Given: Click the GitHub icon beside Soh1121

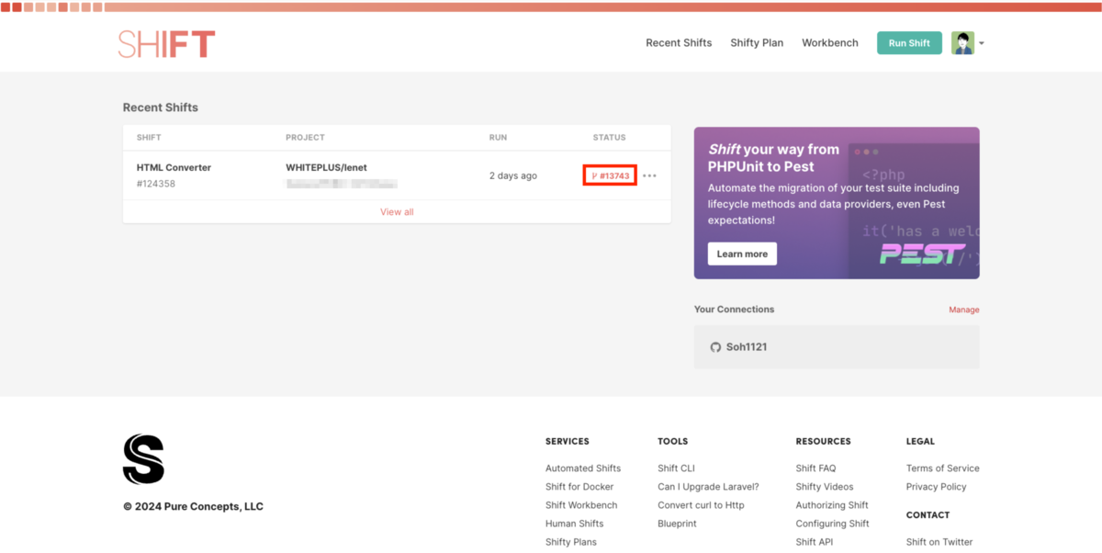Looking at the screenshot, I should 716,347.
